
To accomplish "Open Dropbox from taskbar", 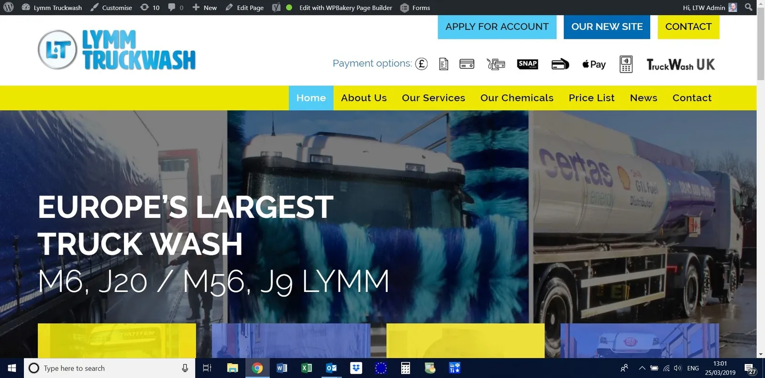I will pyautogui.click(x=356, y=368).
